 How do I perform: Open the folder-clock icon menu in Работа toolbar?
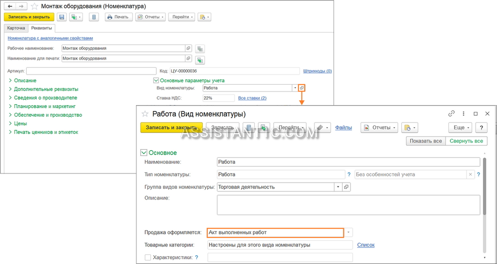click(x=410, y=127)
